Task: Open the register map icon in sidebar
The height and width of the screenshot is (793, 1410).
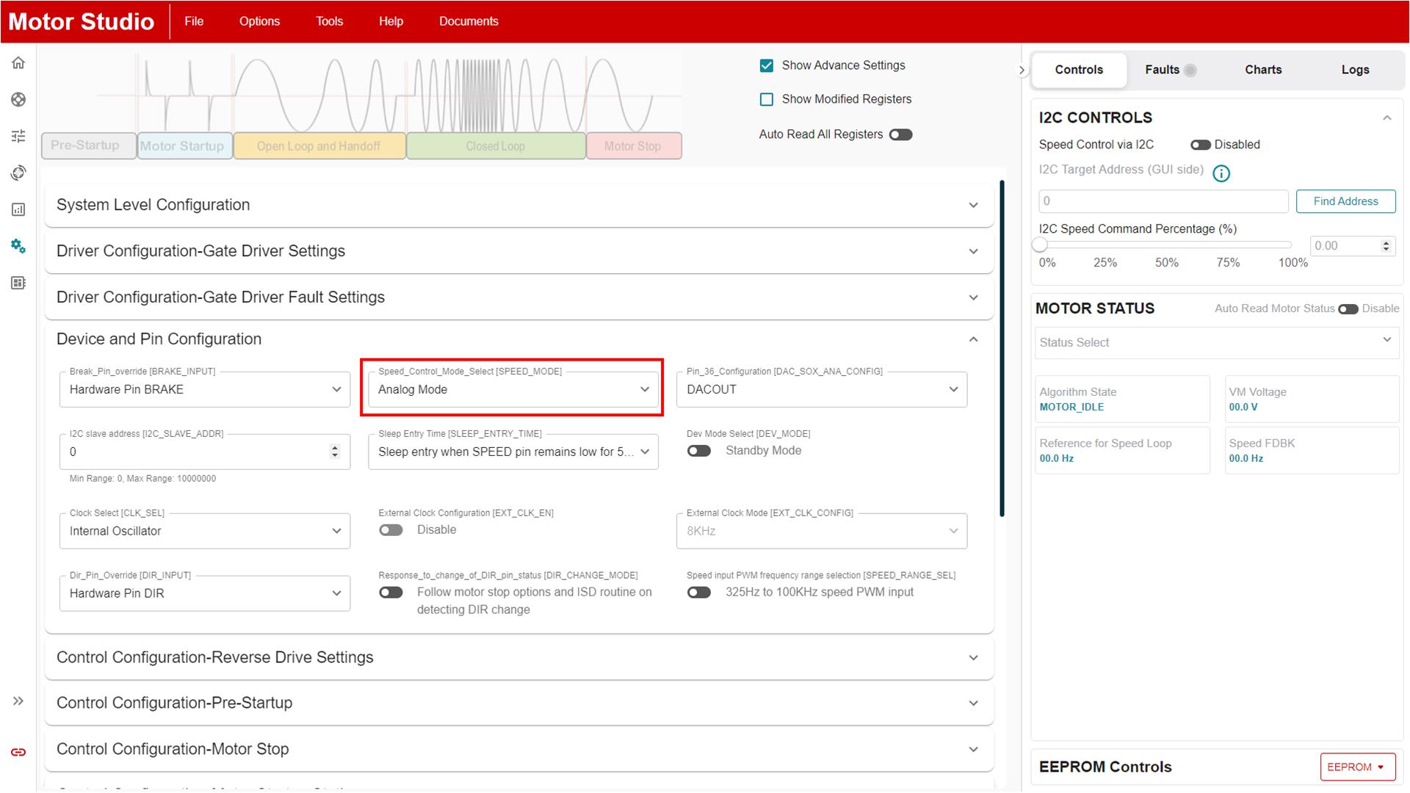Action: click(18, 283)
